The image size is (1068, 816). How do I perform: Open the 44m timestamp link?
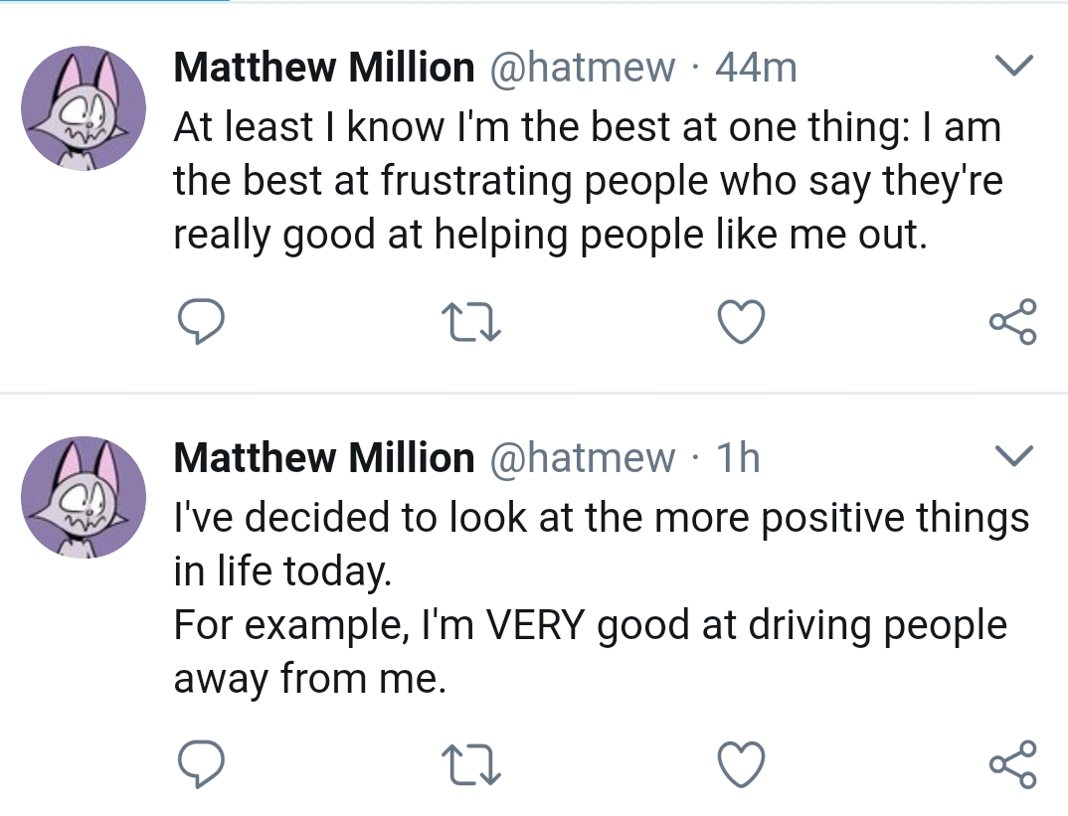point(756,68)
